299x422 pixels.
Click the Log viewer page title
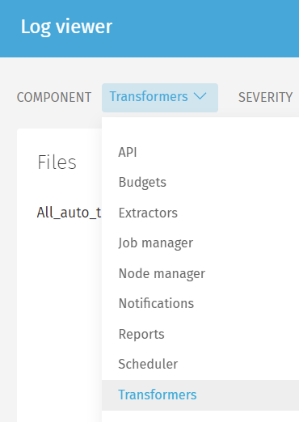(x=66, y=27)
